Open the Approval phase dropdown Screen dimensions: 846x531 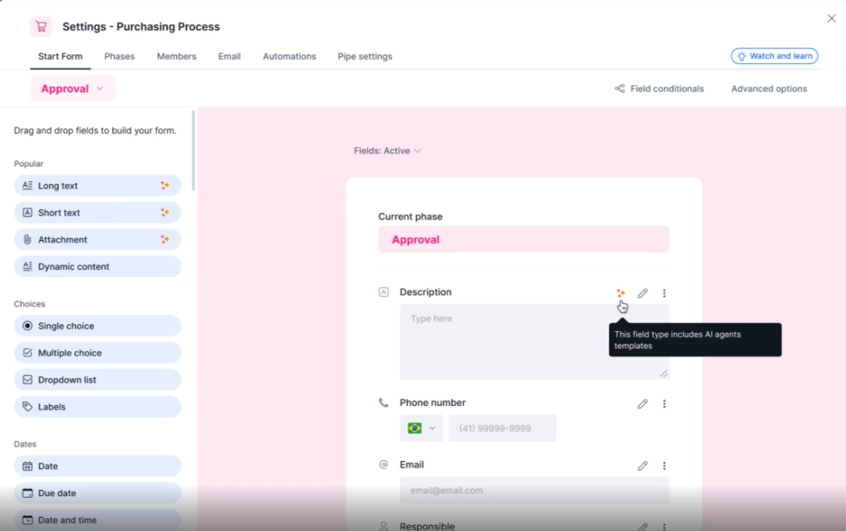(73, 89)
